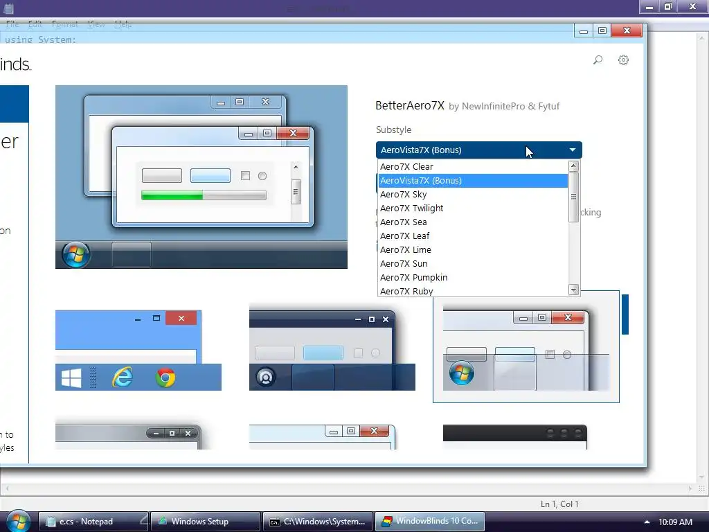The height and width of the screenshot is (532, 709).
Task: Open WindowBlinds settings gear
Action: tap(623, 60)
